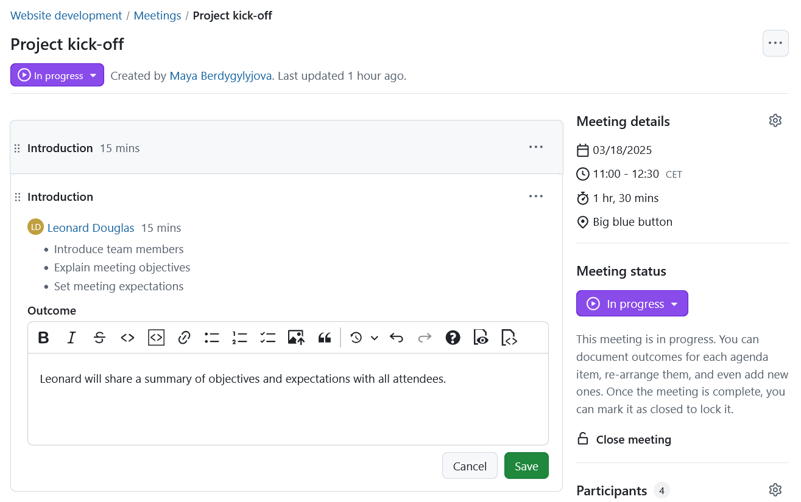Insert a bulleted list
This screenshot has height=502, width=801.
pyautogui.click(x=211, y=337)
